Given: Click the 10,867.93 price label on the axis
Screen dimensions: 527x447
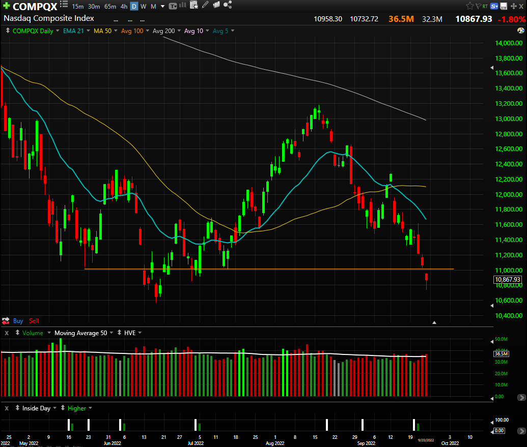Looking at the screenshot, I should [508, 280].
